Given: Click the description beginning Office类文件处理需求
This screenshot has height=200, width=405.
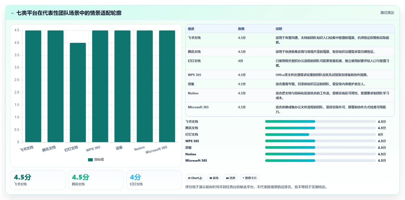Looking at the screenshot, I should (322, 75).
